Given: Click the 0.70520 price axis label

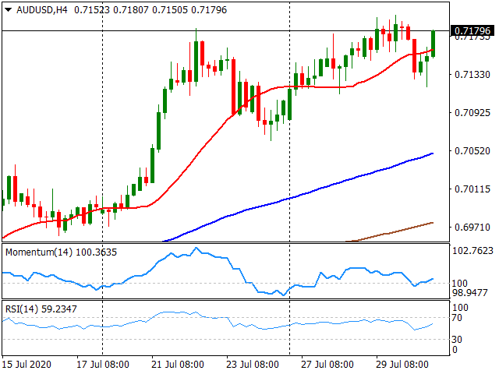Looking at the screenshot, I should [x=472, y=150].
